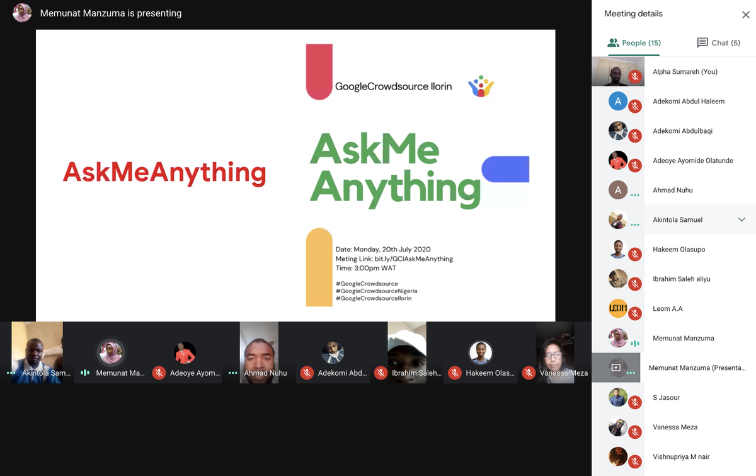Select Alpha Sumareh (You) in participant list

point(685,72)
